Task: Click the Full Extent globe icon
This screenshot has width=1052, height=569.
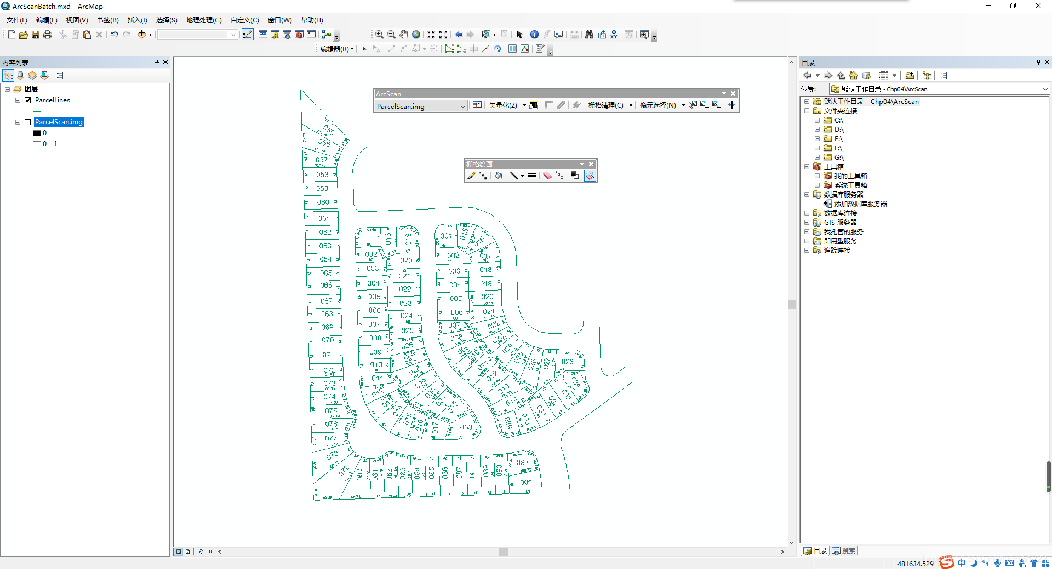Action: 416,34
